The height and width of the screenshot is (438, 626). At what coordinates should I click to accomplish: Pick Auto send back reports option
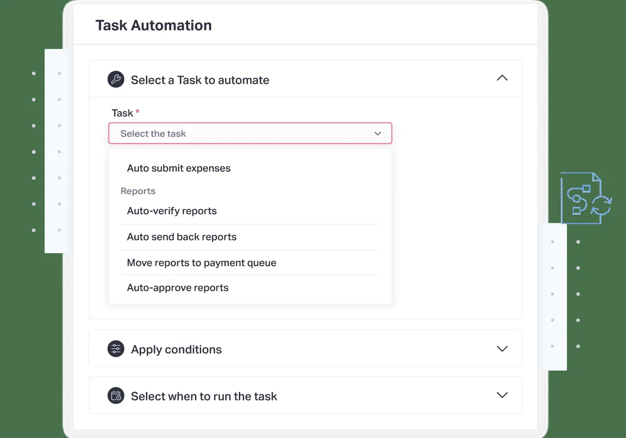tap(182, 237)
